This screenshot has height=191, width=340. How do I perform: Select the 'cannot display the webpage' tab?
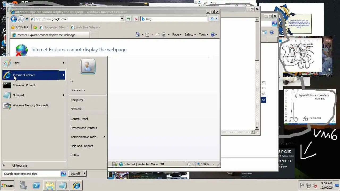[50, 35]
